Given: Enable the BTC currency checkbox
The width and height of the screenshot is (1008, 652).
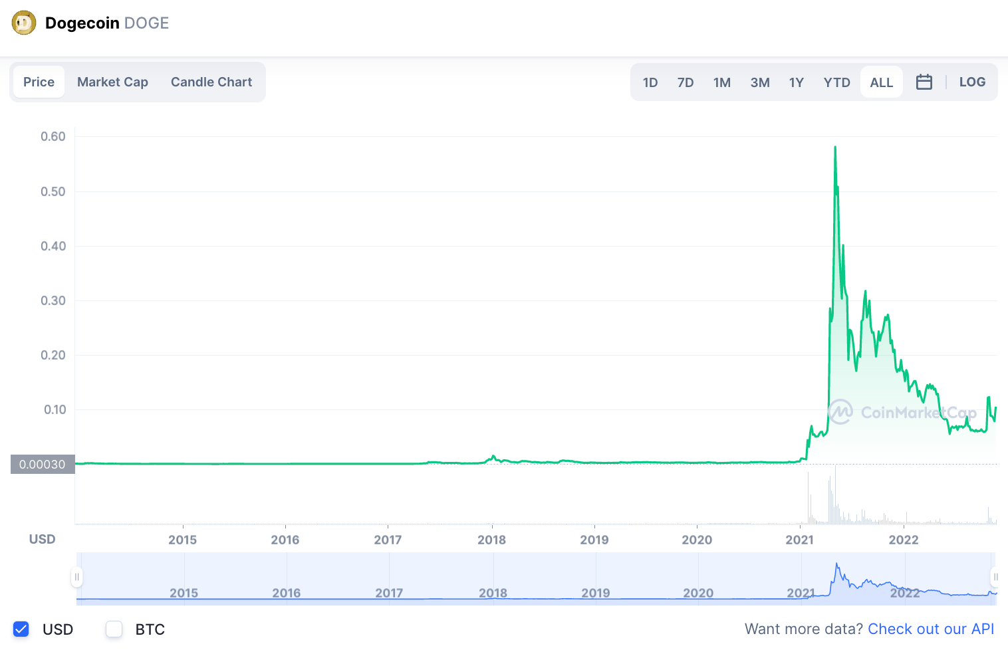Looking at the screenshot, I should [x=114, y=629].
